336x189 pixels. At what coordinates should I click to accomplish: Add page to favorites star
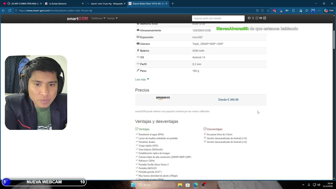click(268, 10)
